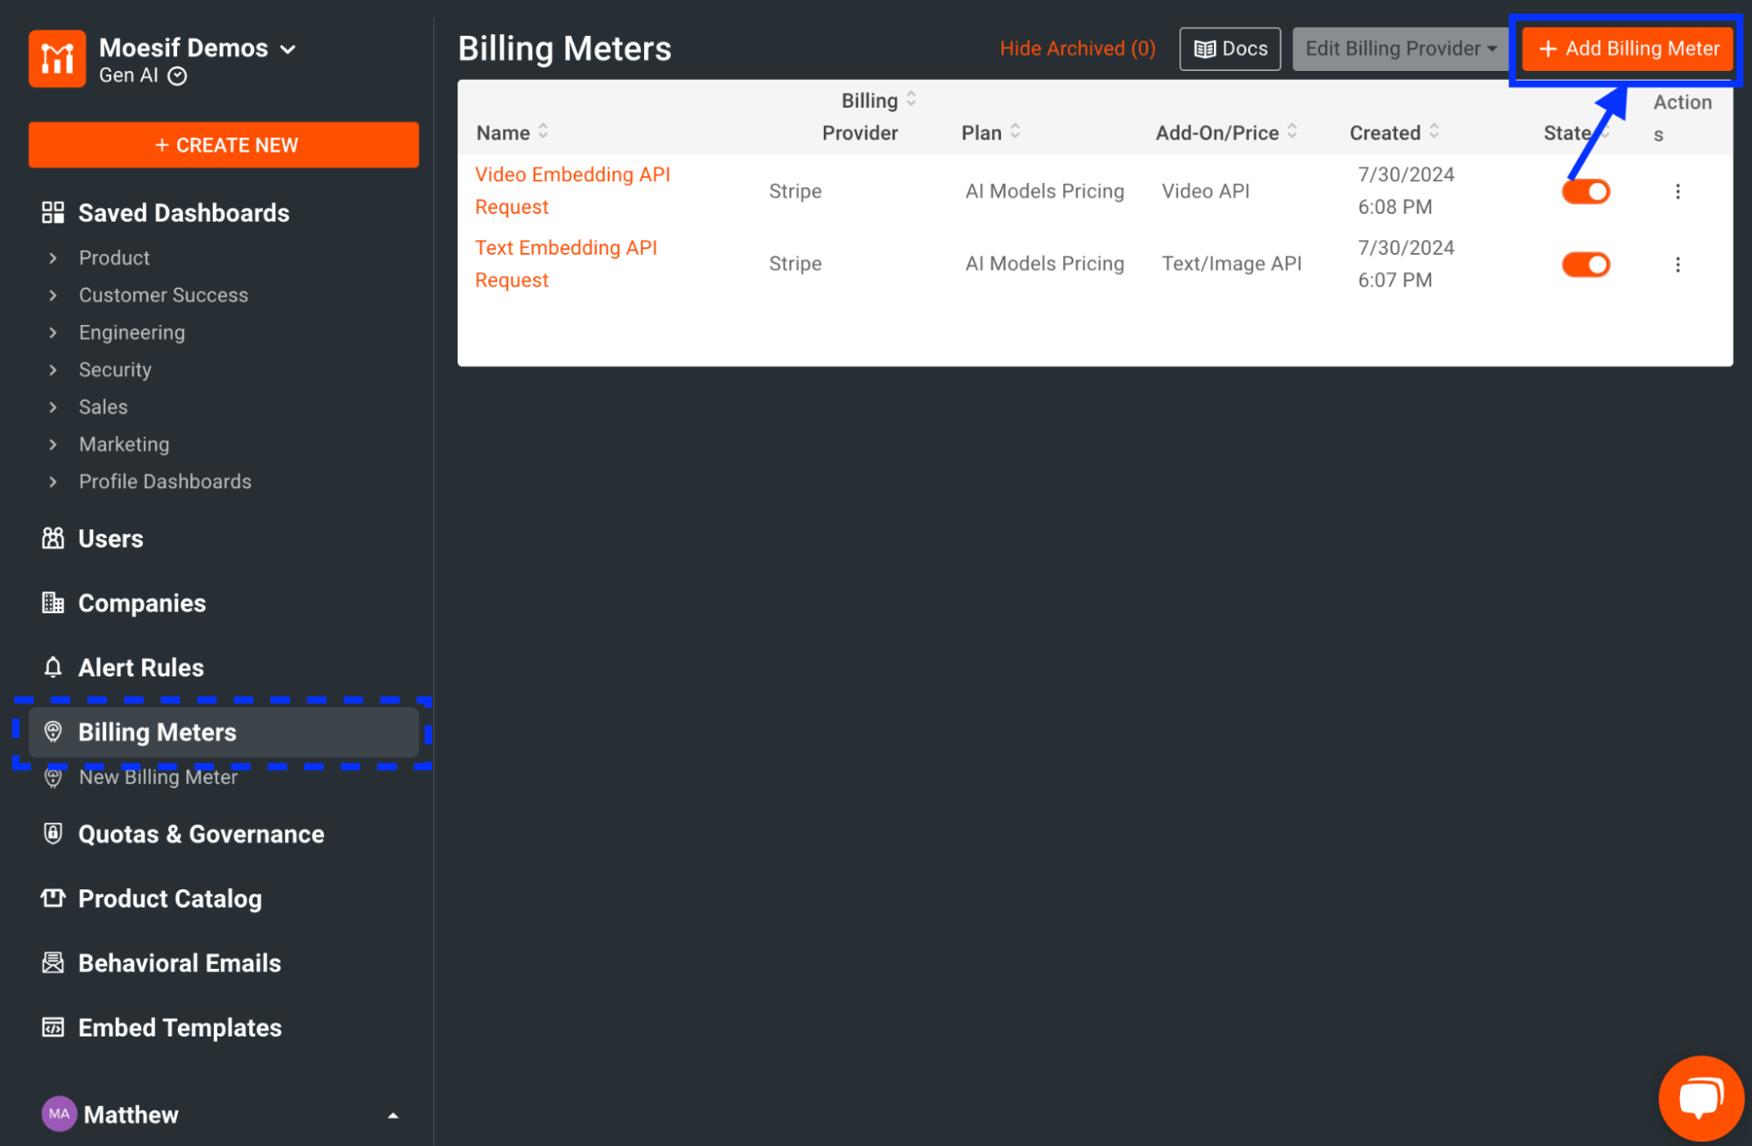Open the chat support bubble
Image resolution: width=1752 pixels, height=1146 pixels.
1699,1097
